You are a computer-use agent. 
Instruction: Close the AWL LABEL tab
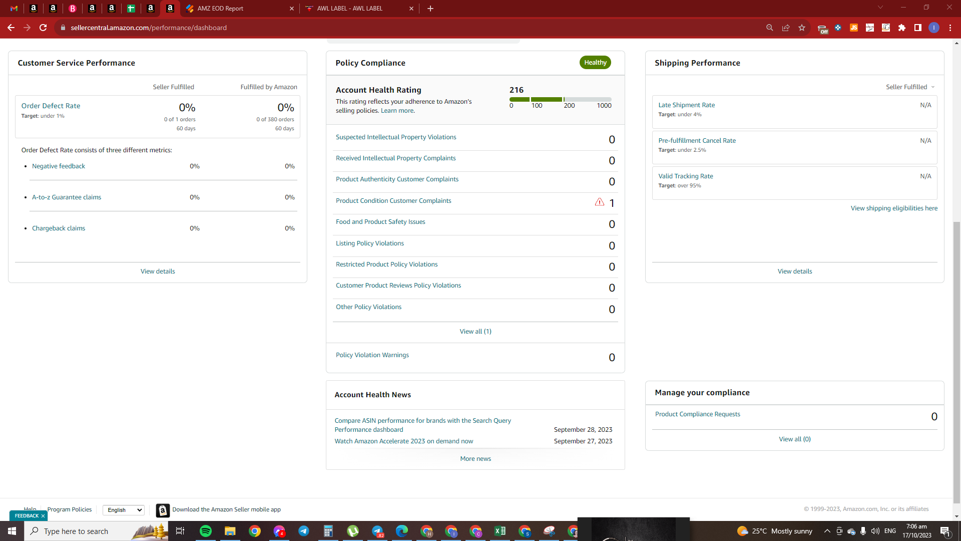[411, 9]
